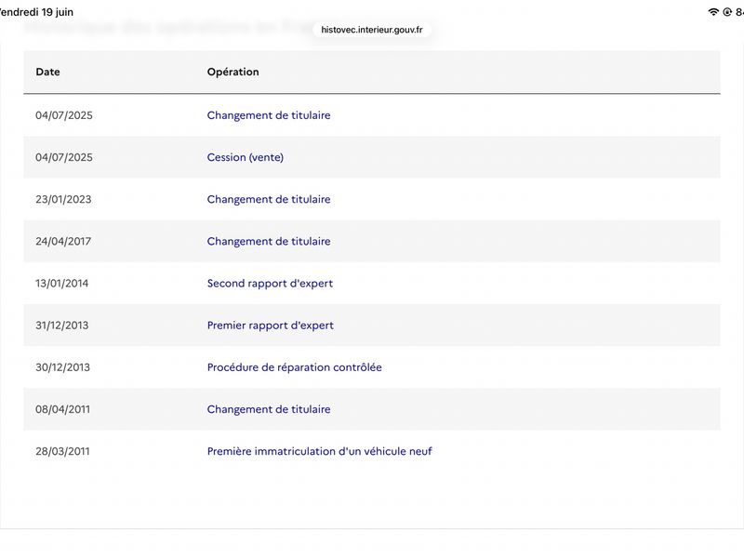Select the 24/04/2017 date cell
The width and height of the screenshot is (744, 558).
pyautogui.click(x=63, y=241)
